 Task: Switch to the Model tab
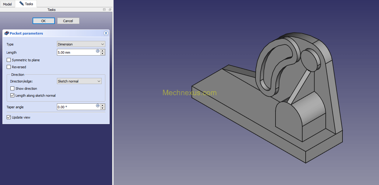(x=7, y=4)
